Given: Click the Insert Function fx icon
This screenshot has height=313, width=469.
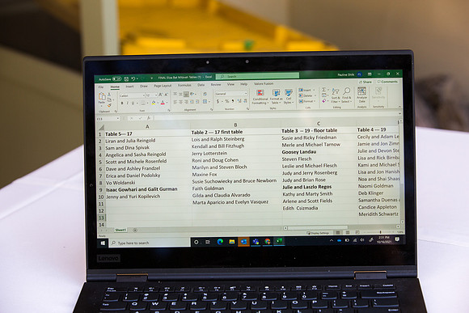Looking at the screenshot, I should (149, 118).
